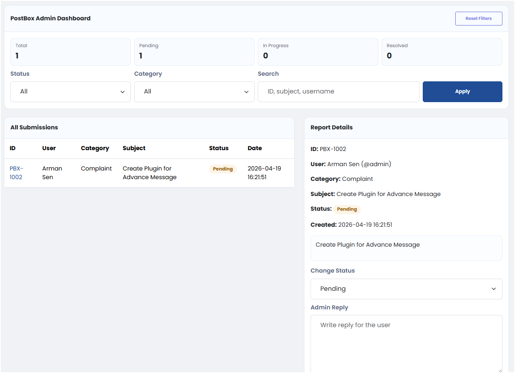The width and height of the screenshot is (515, 373).
Task: Click the ID column header
Action: pyautogui.click(x=13, y=148)
